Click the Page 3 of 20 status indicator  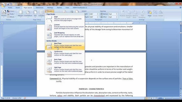pyautogui.click(x=5, y=98)
